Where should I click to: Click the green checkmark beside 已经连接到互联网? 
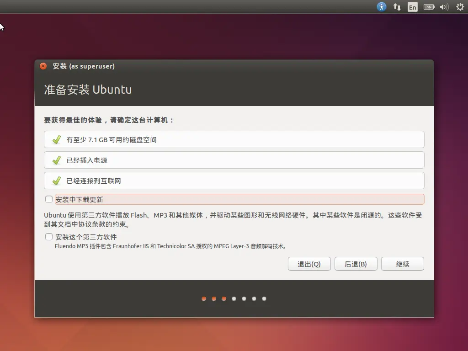[x=56, y=181]
